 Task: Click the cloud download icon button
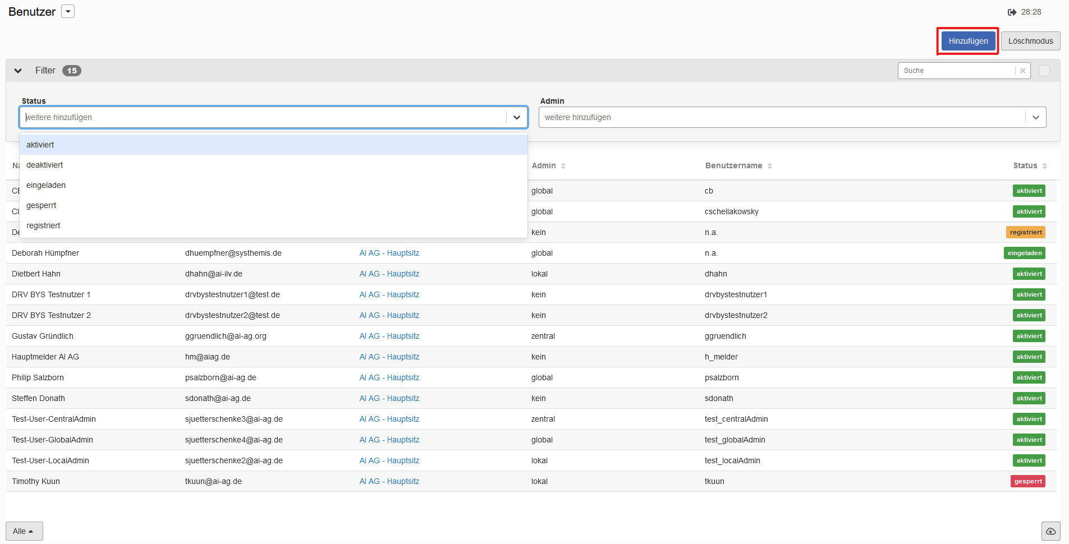1050,531
